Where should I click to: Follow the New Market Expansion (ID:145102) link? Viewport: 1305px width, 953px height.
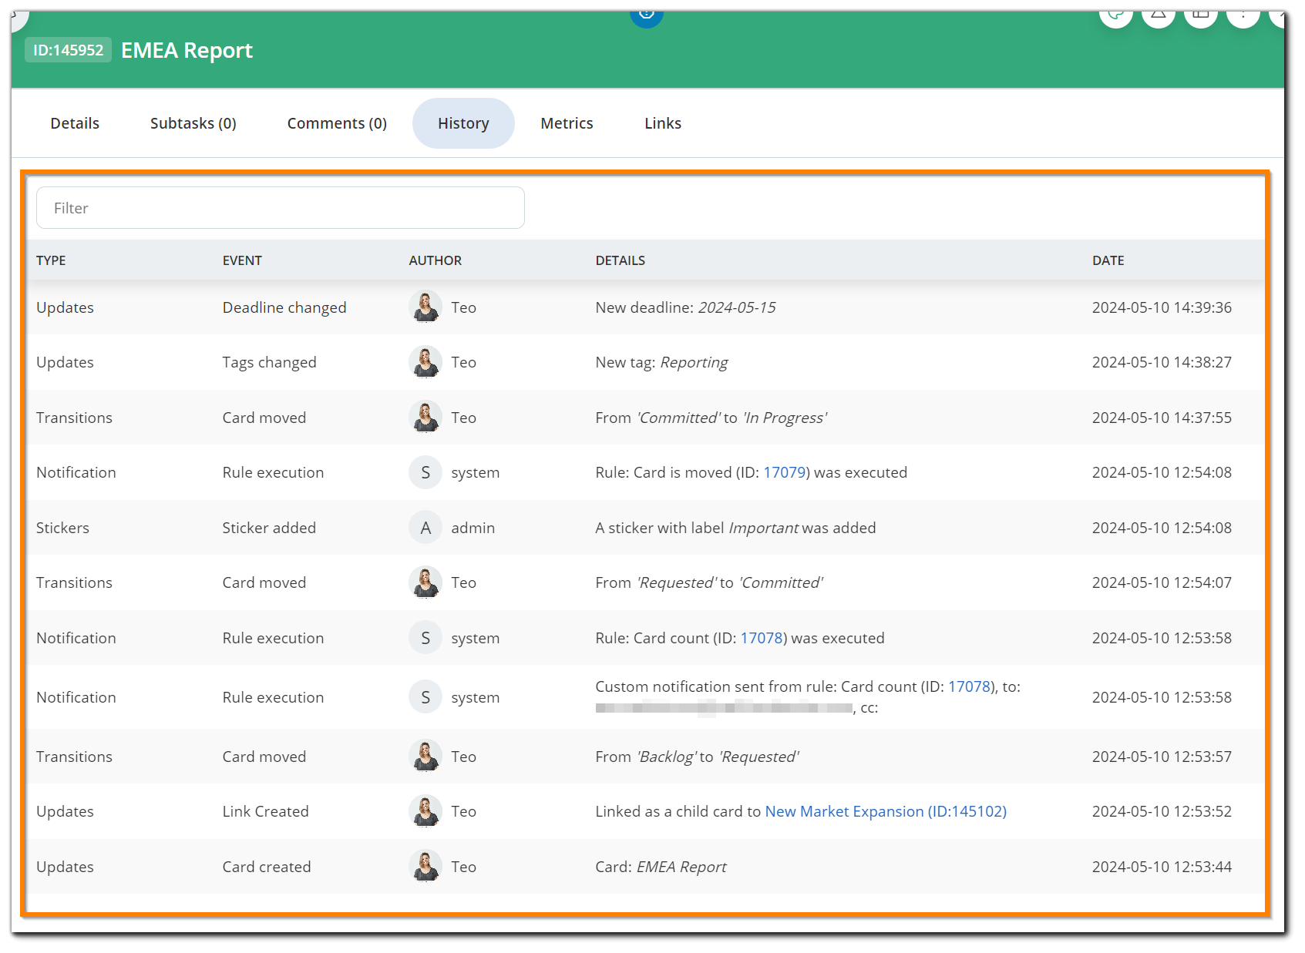886,811
